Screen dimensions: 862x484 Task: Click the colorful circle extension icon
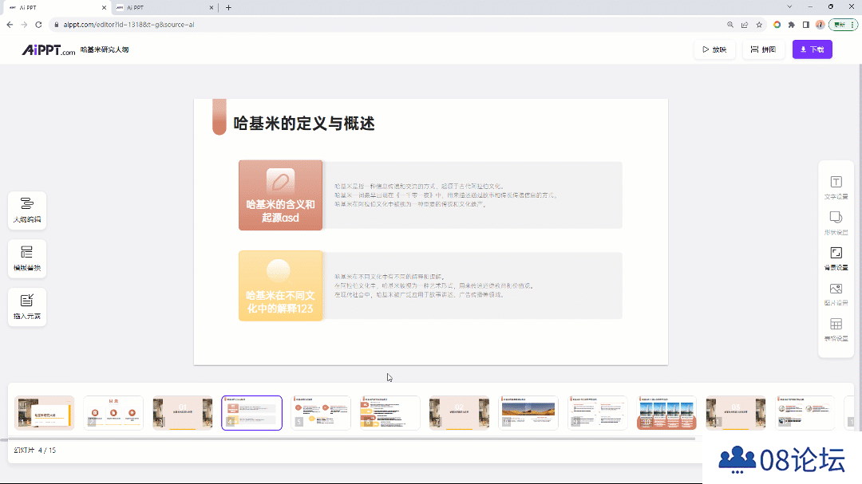[x=777, y=25]
